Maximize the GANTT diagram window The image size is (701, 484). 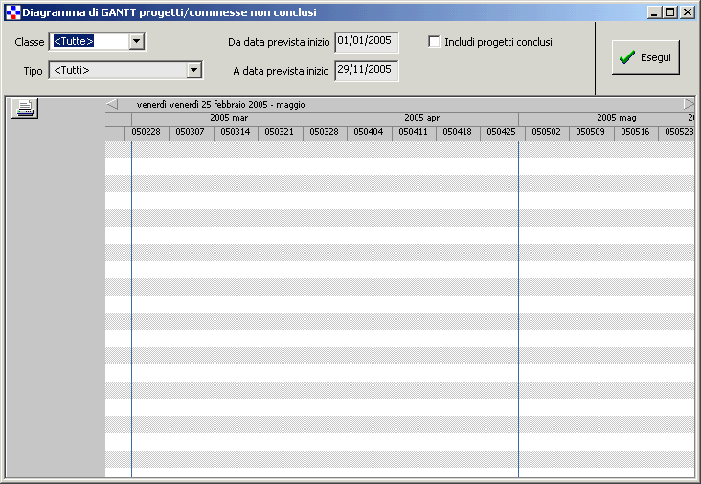click(670, 12)
